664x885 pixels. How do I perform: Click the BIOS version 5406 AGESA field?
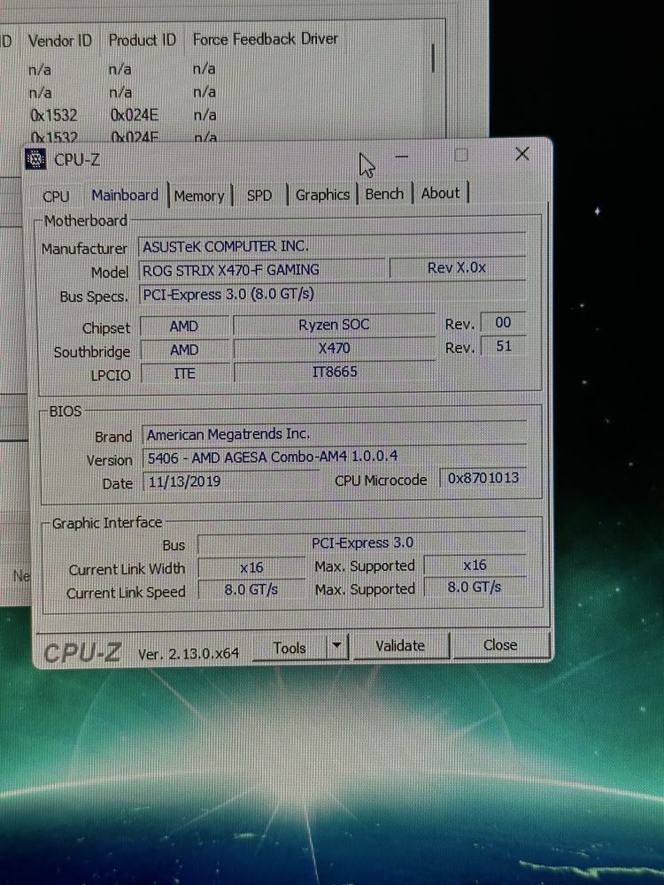point(335,458)
